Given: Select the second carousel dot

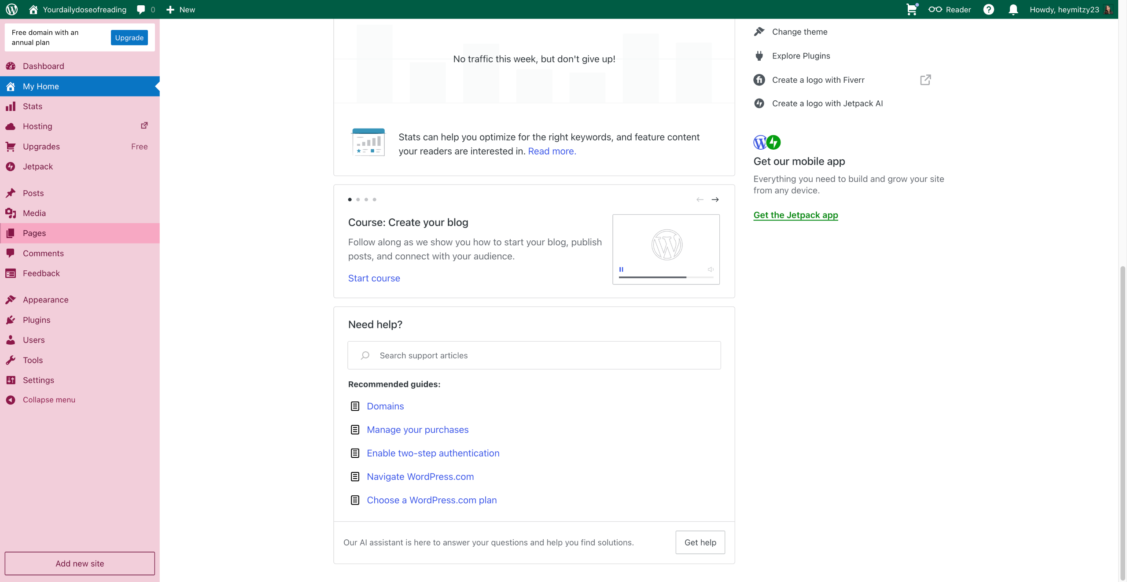Looking at the screenshot, I should [x=358, y=200].
